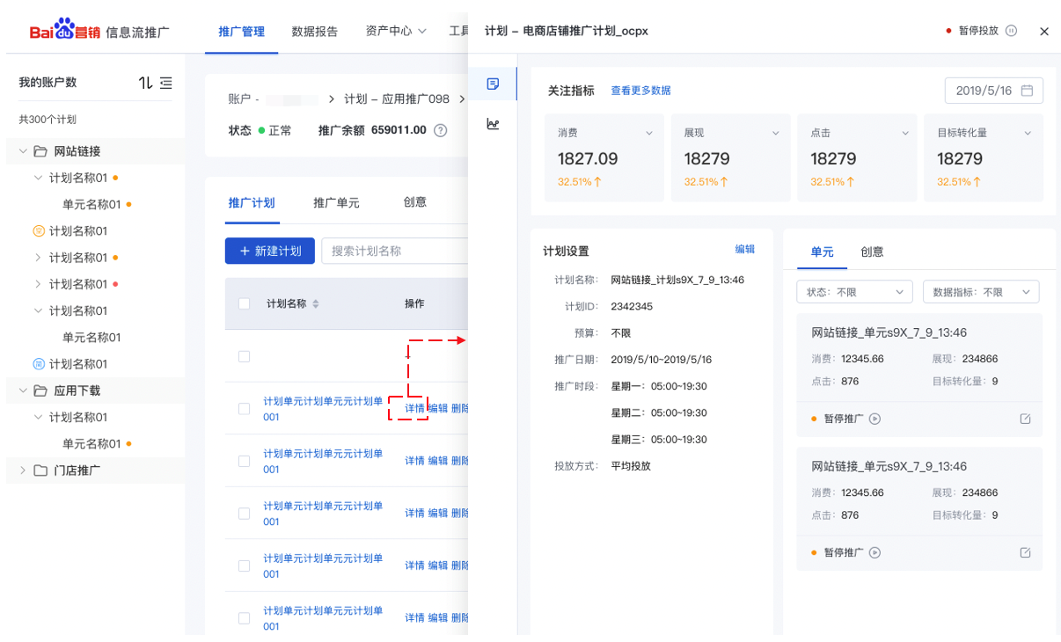Screen dimensions: 1061x642
Task: Select the 创意 tab in drawer
Action: tap(872, 252)
